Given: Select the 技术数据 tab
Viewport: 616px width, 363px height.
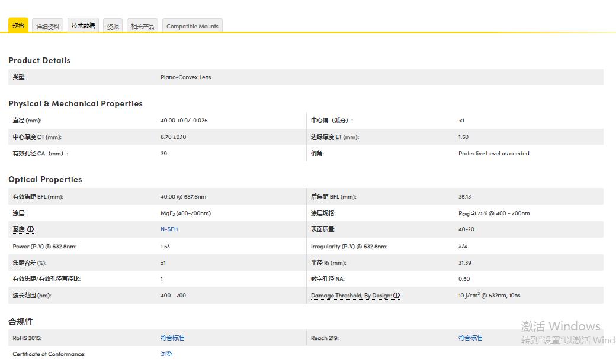Looking at the screenshot, I should (83, 26).
